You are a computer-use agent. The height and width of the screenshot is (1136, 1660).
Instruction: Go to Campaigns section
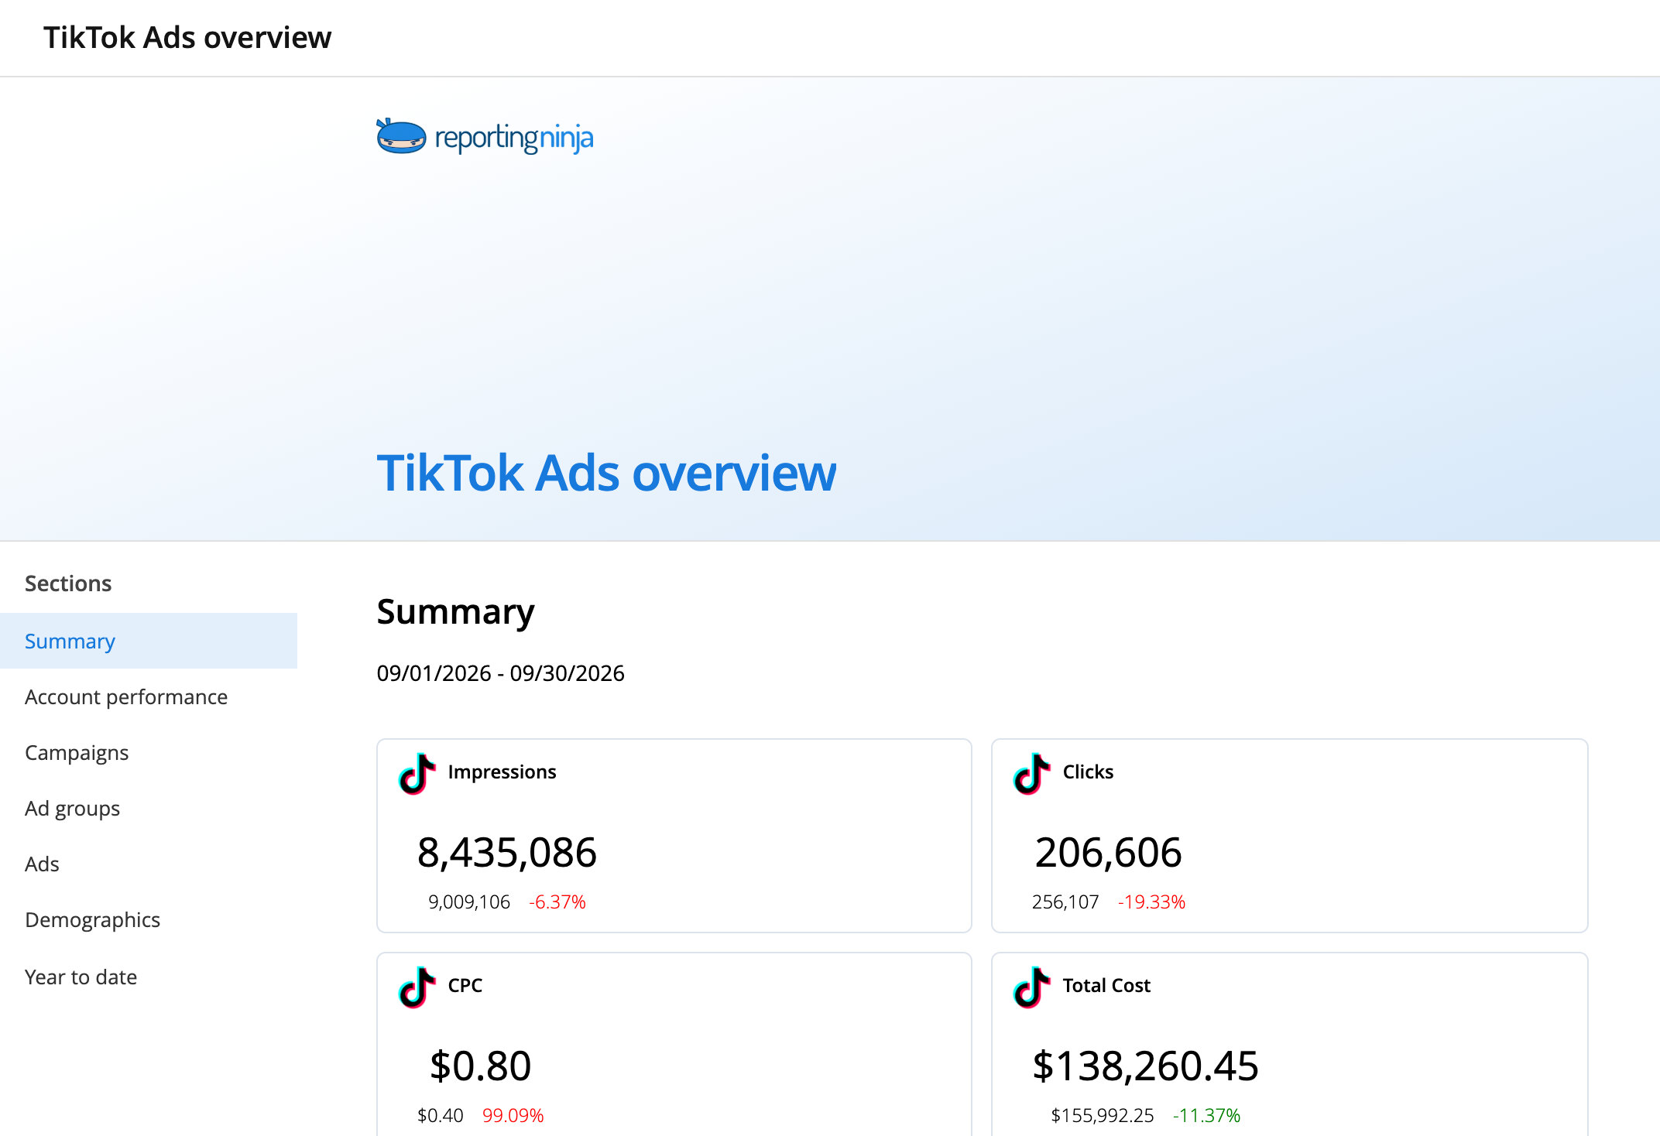pyautogui.click(x=77, y=752)
